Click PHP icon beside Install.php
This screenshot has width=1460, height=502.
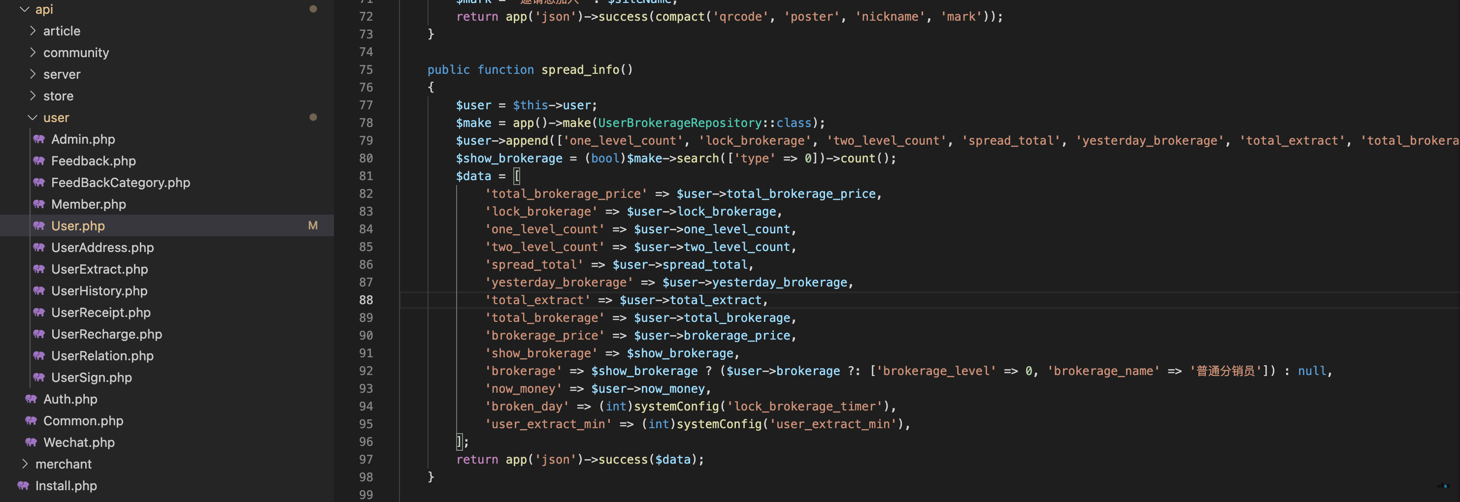coord(23,486)
